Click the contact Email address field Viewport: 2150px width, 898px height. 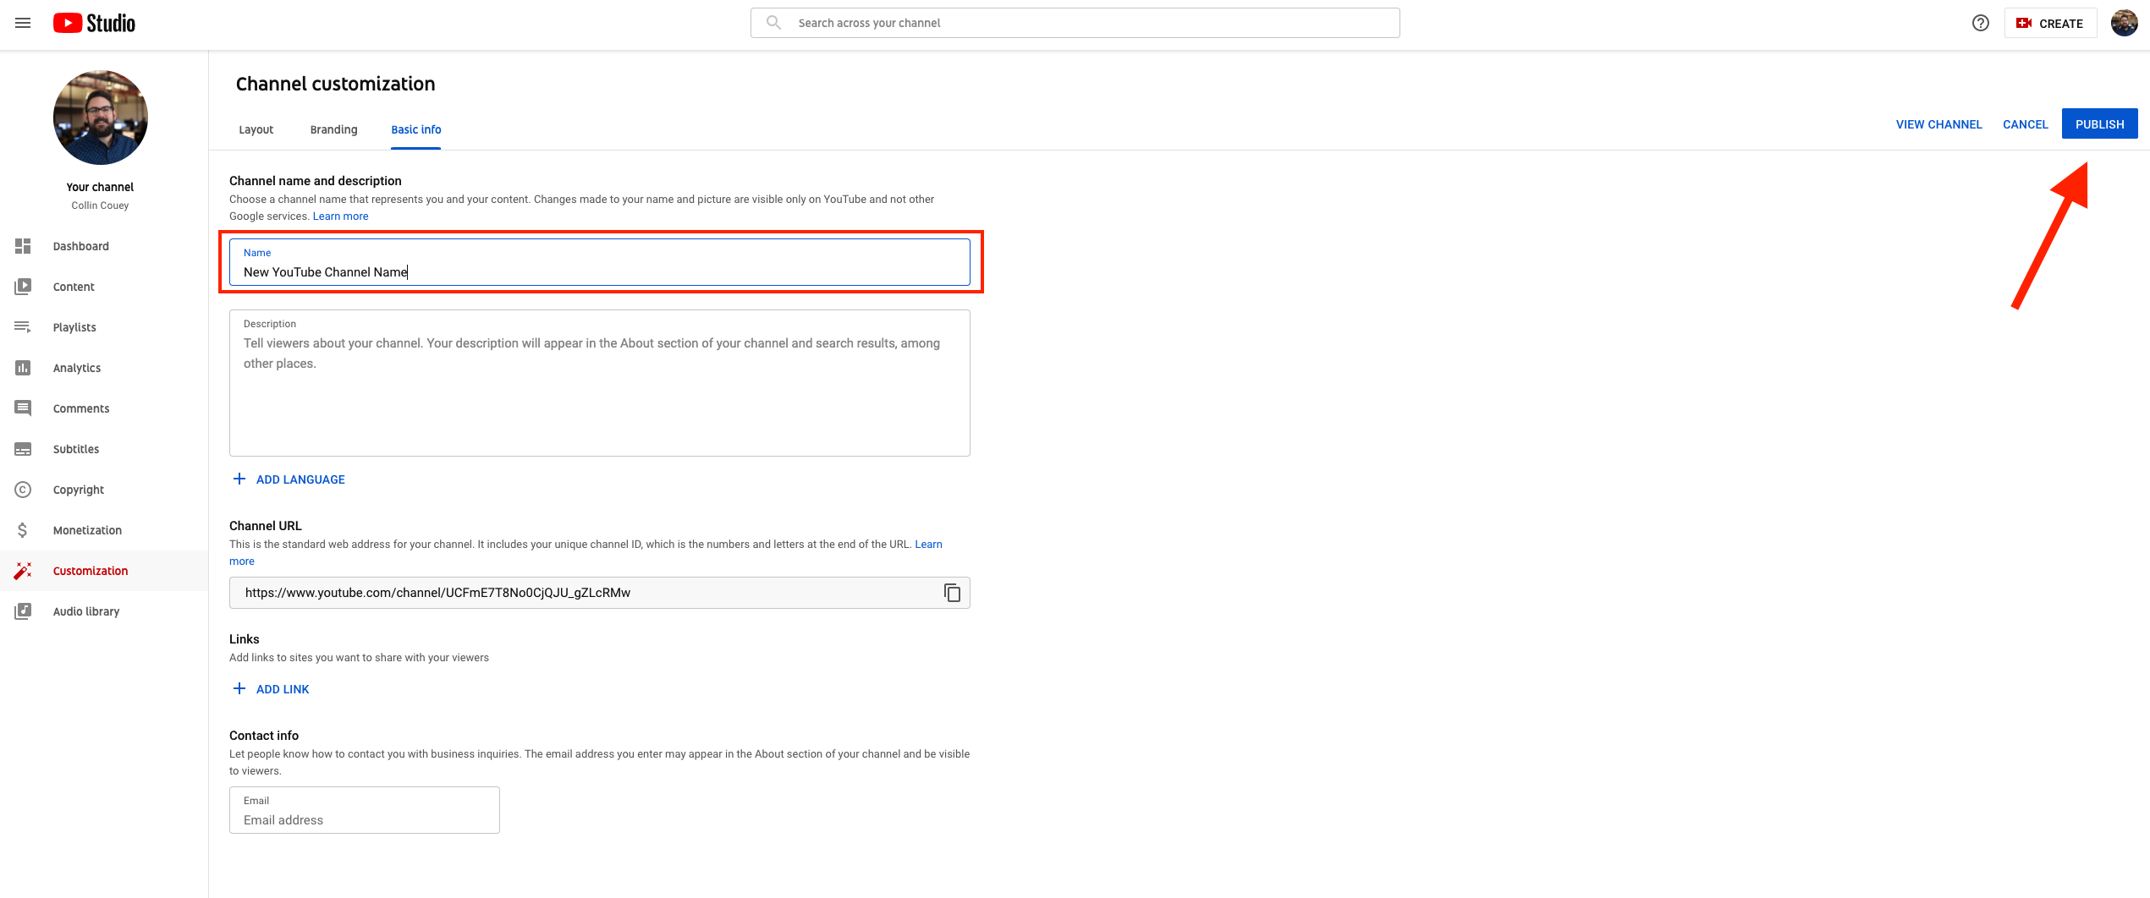(x=364, y=819)
